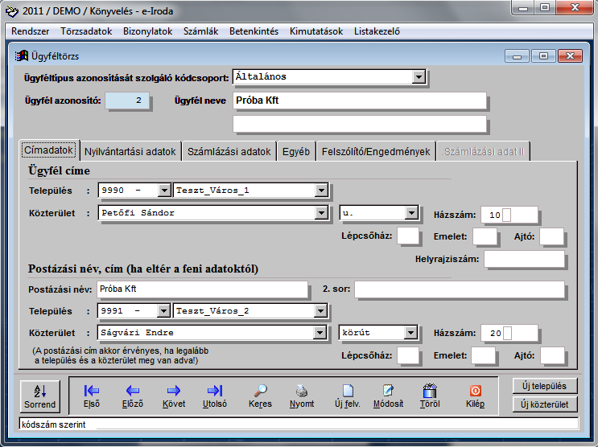
Task: Open the Teszt_Város_1 settlement dropdown
Action: pyautogui.click(x=321, y=191)
